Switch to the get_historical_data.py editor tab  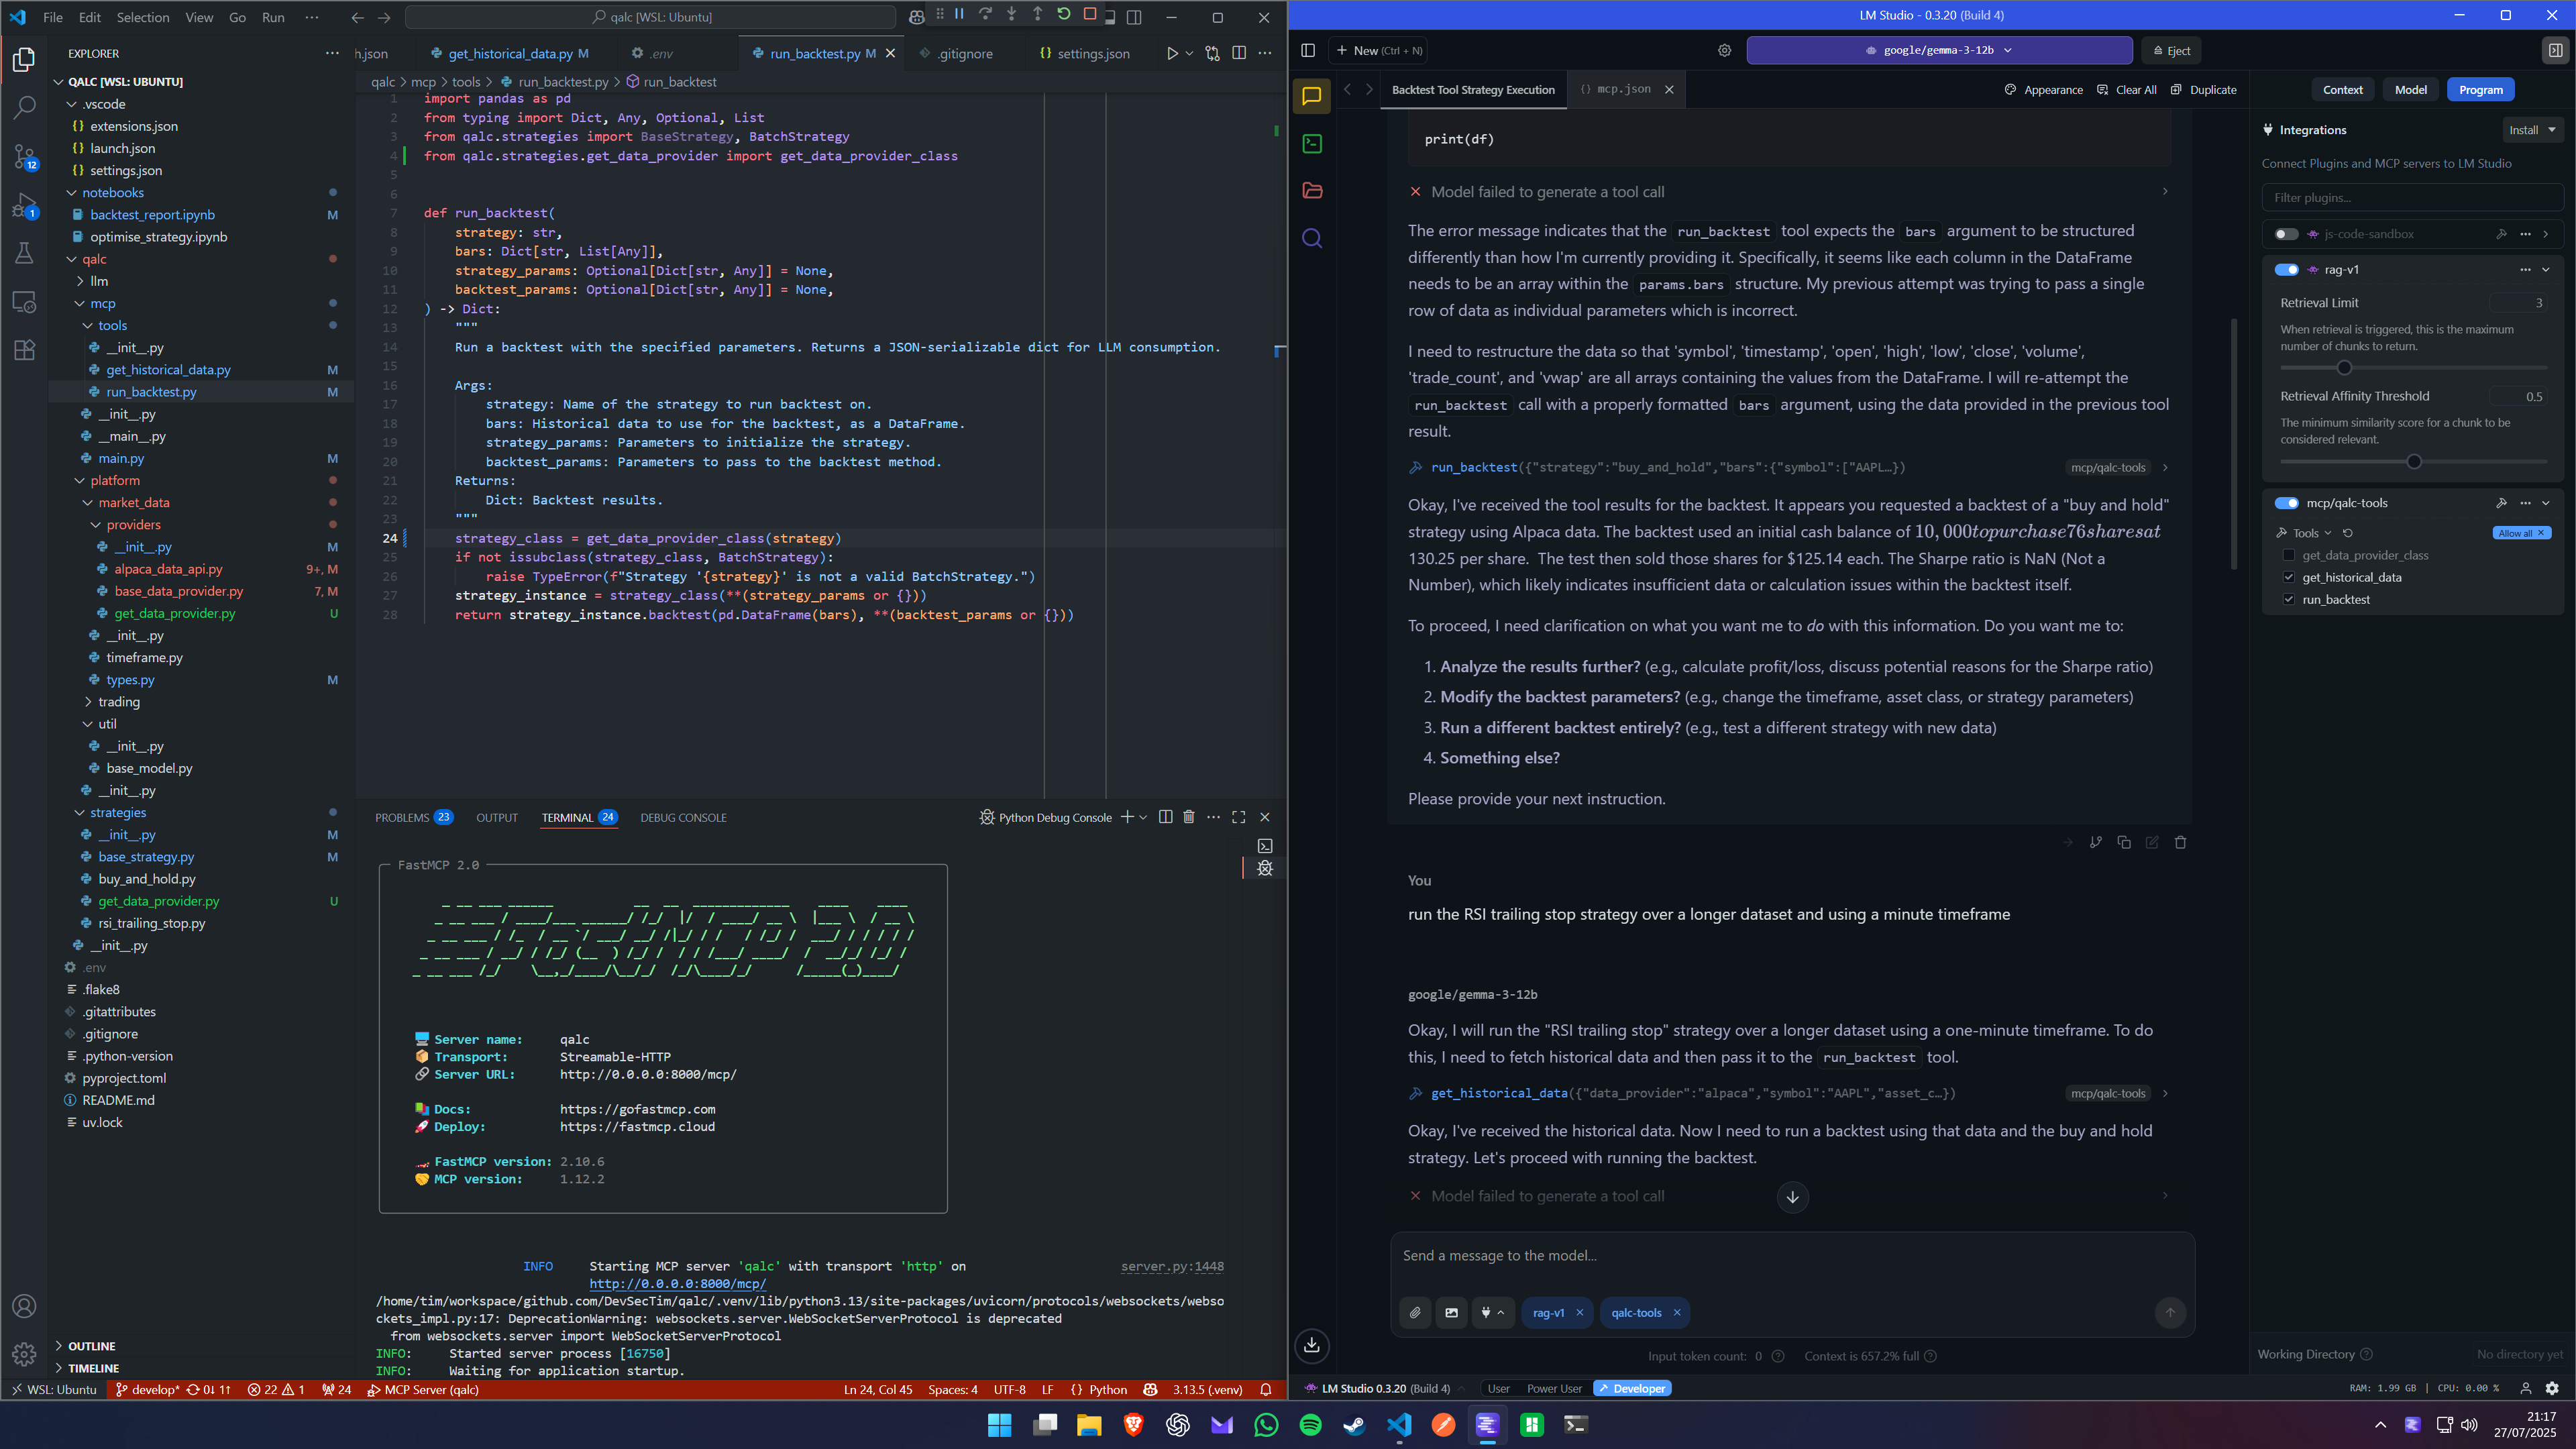point(510,53)
